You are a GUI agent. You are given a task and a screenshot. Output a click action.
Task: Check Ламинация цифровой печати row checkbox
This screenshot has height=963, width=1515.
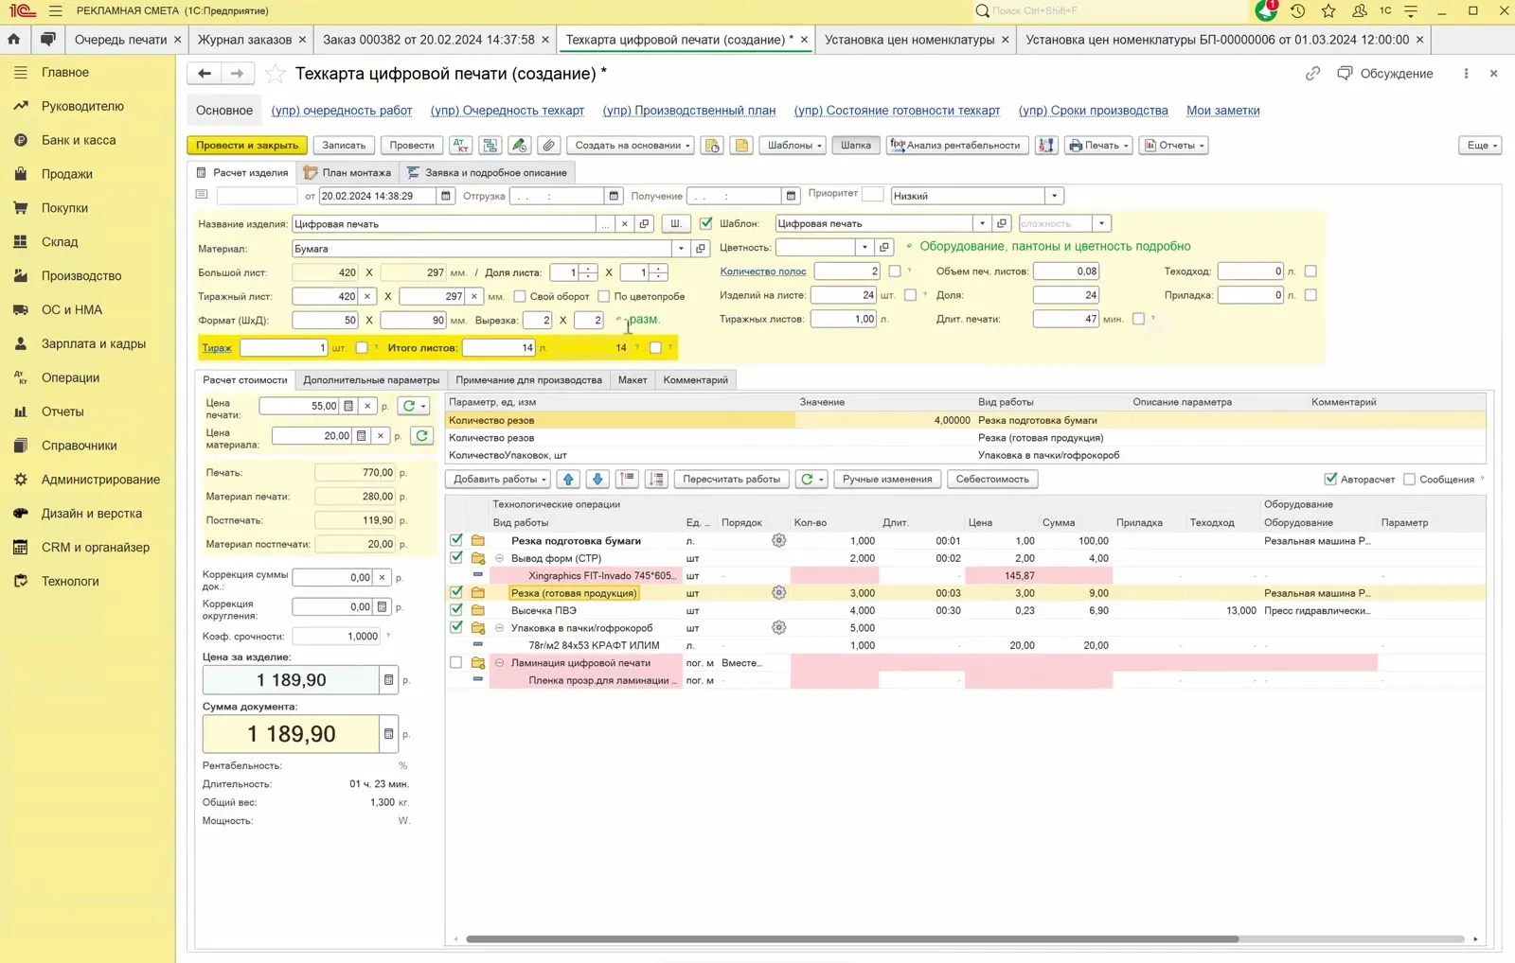coord(455,663)
